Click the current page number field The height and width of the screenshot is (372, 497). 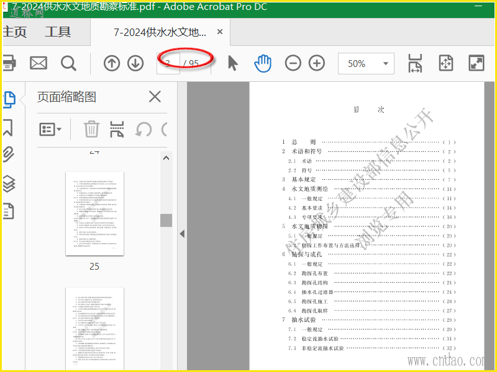click(x=168, y=64)
